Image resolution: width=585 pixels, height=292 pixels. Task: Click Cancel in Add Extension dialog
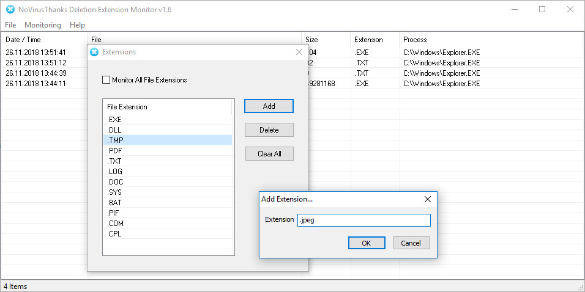click(411, 243)
